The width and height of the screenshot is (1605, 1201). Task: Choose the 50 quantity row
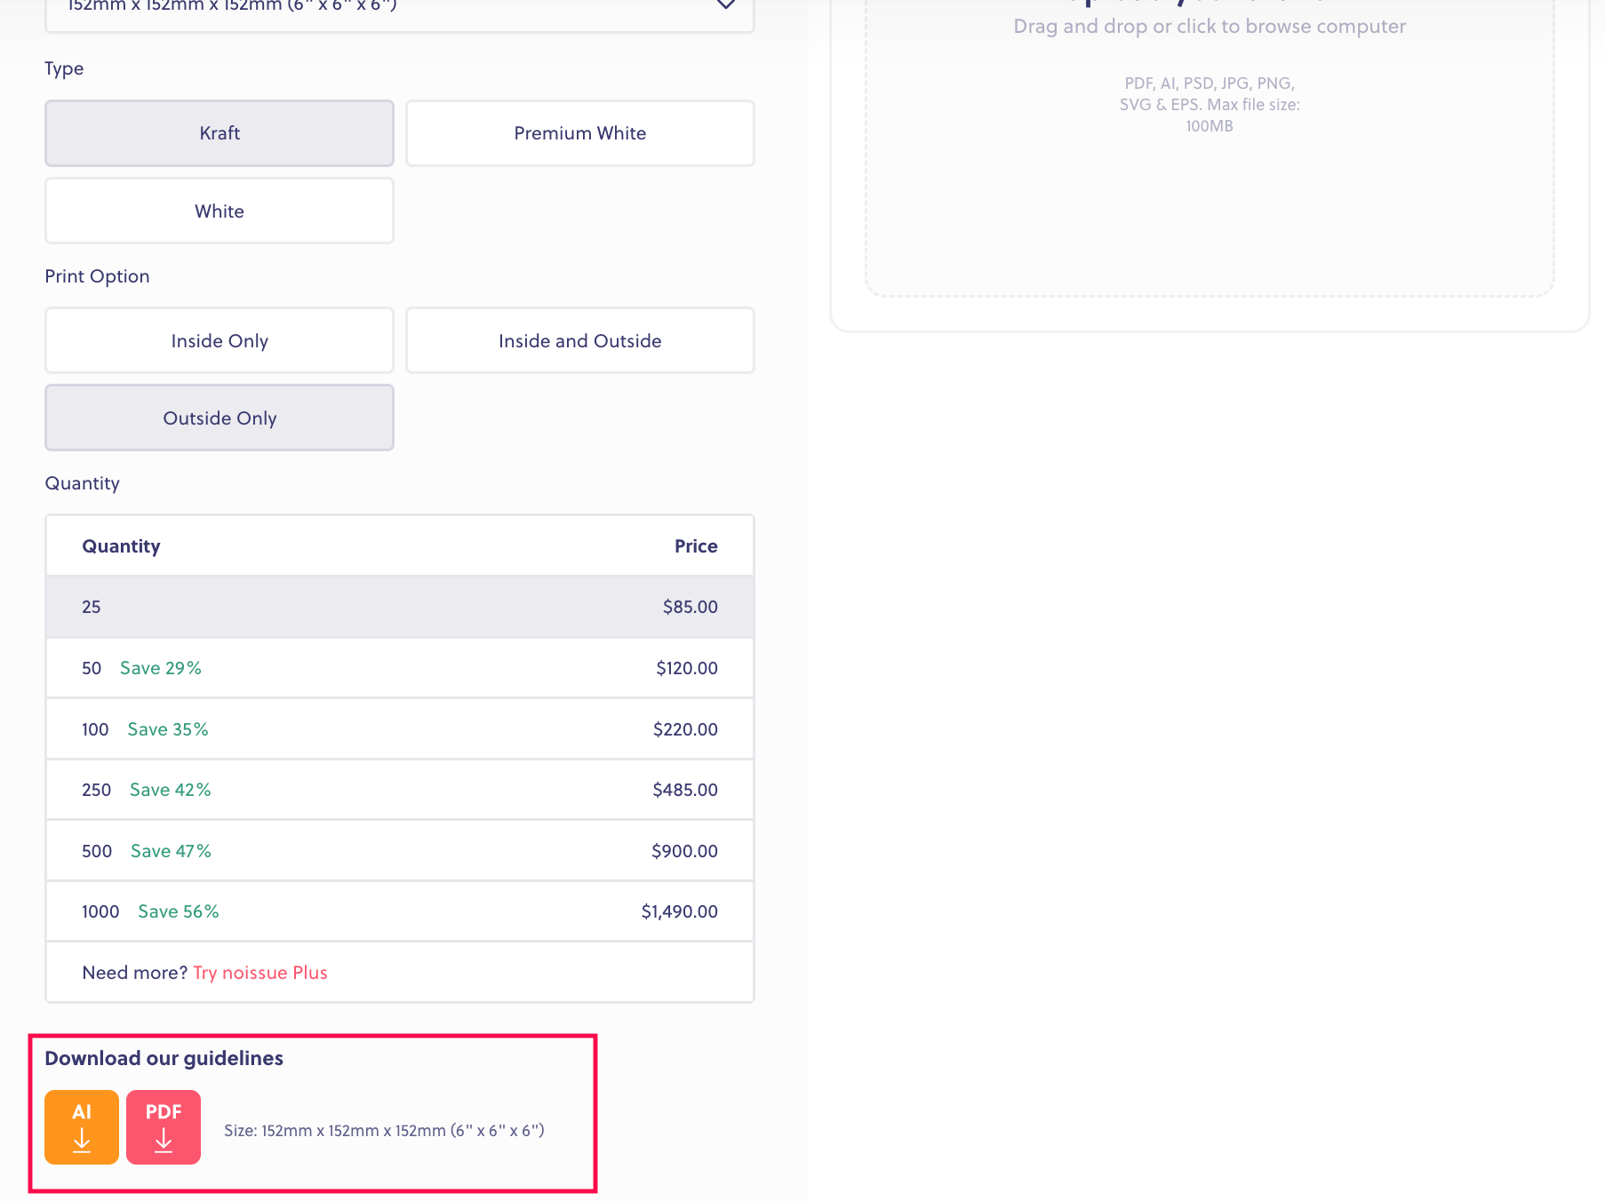point(400,668)
